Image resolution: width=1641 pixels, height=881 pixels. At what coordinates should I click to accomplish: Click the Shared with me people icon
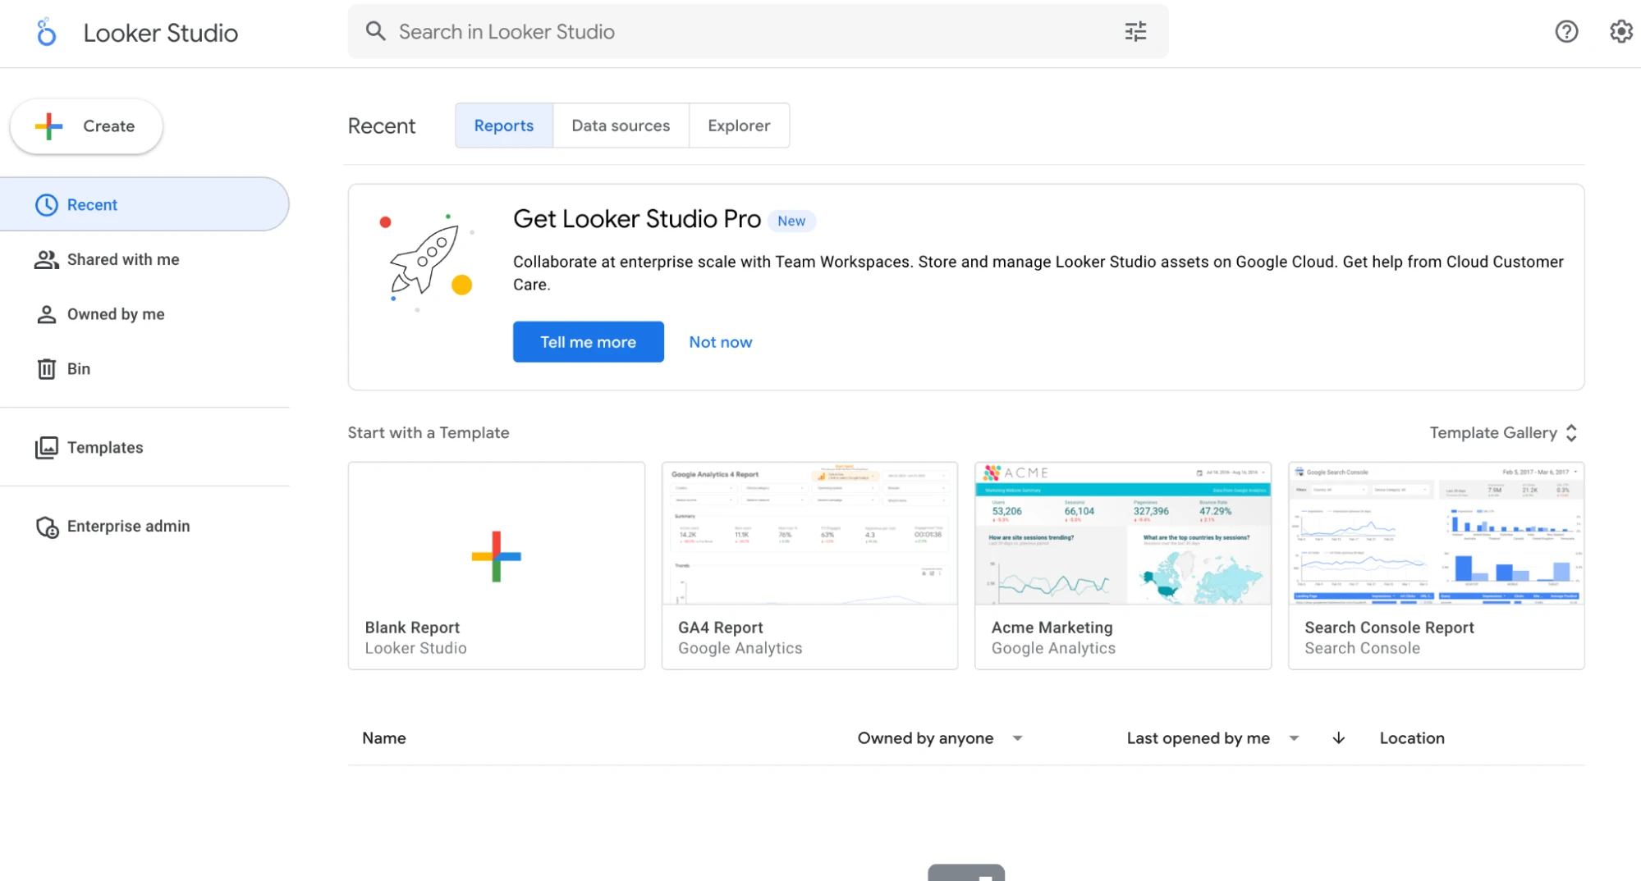tap(47, 259)
